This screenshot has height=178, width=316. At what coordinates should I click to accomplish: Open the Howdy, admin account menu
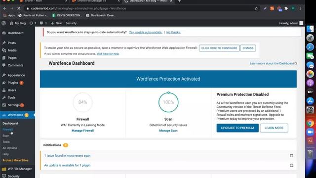click(x=291, y=23)
